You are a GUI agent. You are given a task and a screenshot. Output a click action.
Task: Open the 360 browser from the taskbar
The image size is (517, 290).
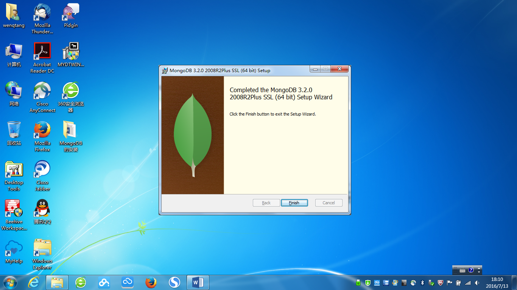click(81, 282)
